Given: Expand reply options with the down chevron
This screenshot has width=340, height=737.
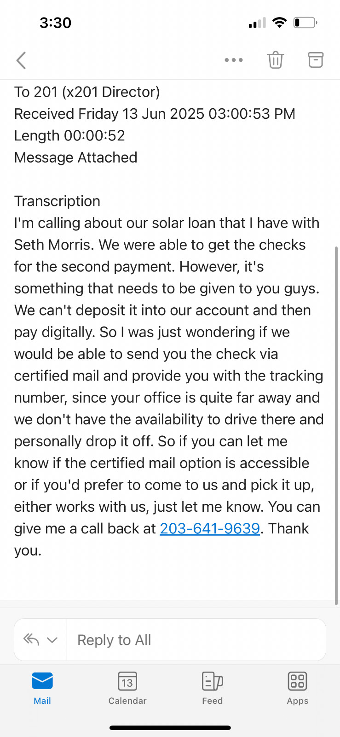Looking at the screenshot, I should [52, 640].
